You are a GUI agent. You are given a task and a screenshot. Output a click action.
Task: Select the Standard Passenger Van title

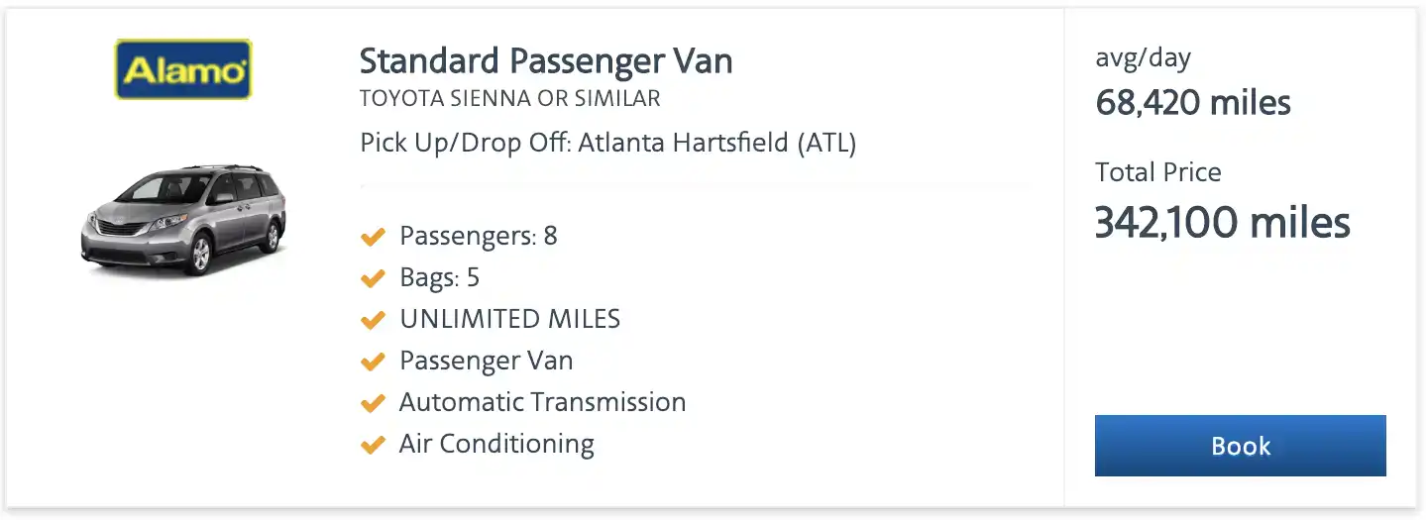[546, 61]
